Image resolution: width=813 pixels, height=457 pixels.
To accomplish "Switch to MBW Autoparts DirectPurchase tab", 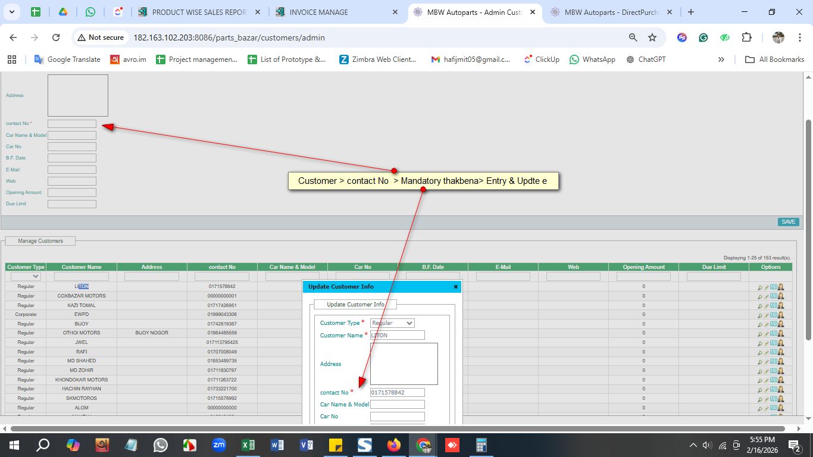I will click(x=612, y=12).
